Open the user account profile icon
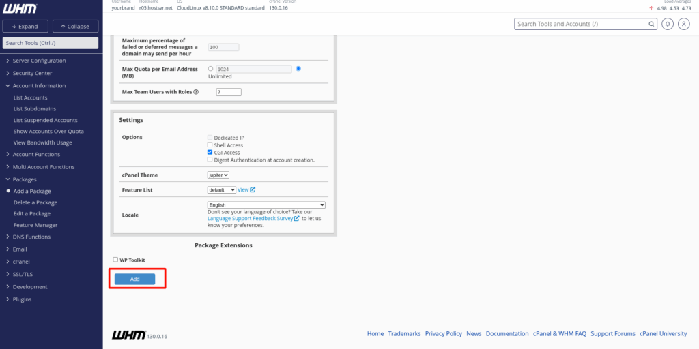The height and width of the screenshot is (349, 699). 683,24
